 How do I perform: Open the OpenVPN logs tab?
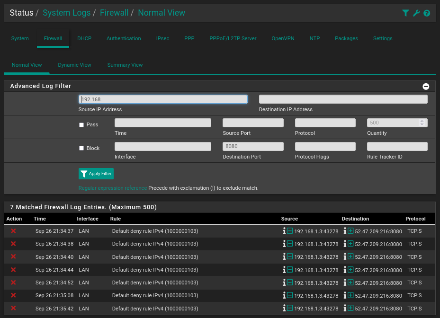click(283, 38)
